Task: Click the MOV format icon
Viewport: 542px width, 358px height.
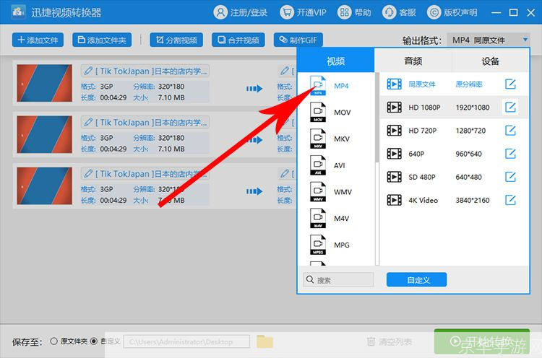Action: (x=318, y=113)
